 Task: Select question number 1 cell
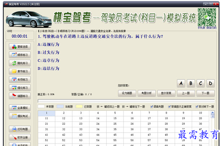(x=47, y=113)
